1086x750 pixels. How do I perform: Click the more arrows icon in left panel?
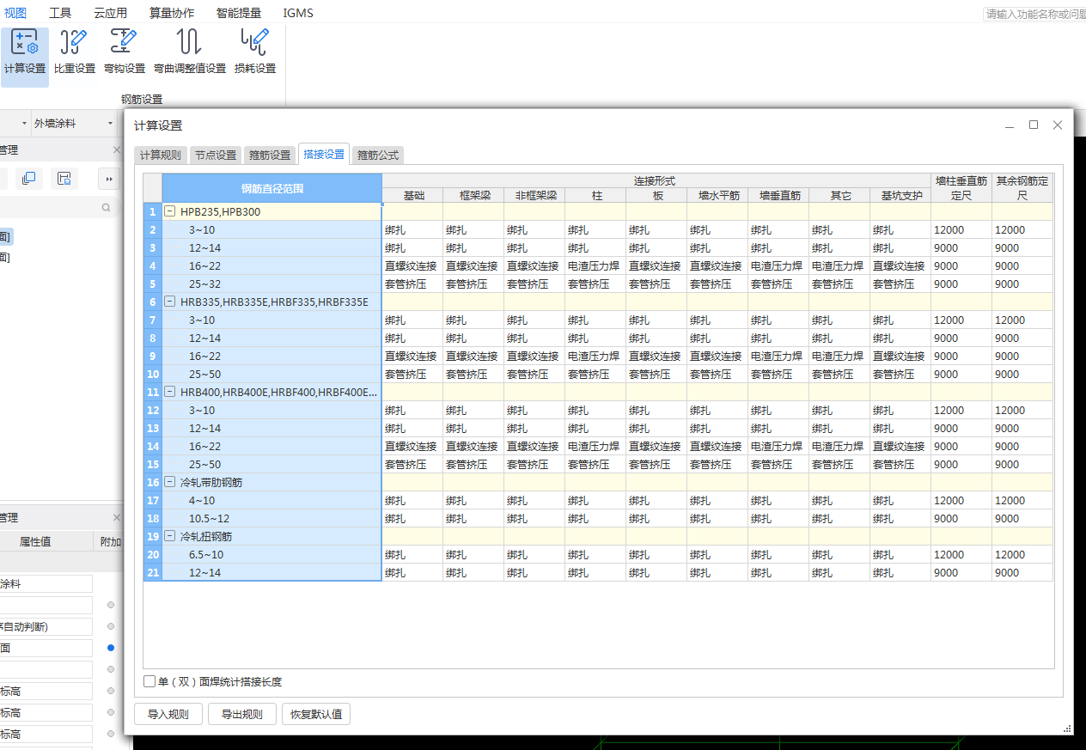point(110,179)
